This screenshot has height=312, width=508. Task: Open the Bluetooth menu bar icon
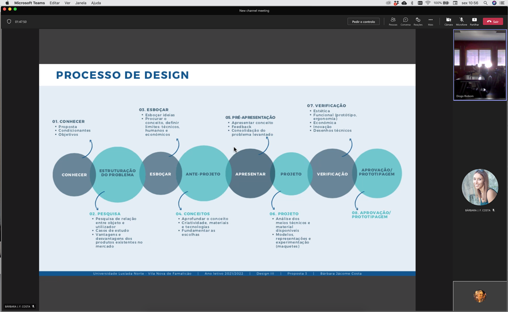coord(412,3)
